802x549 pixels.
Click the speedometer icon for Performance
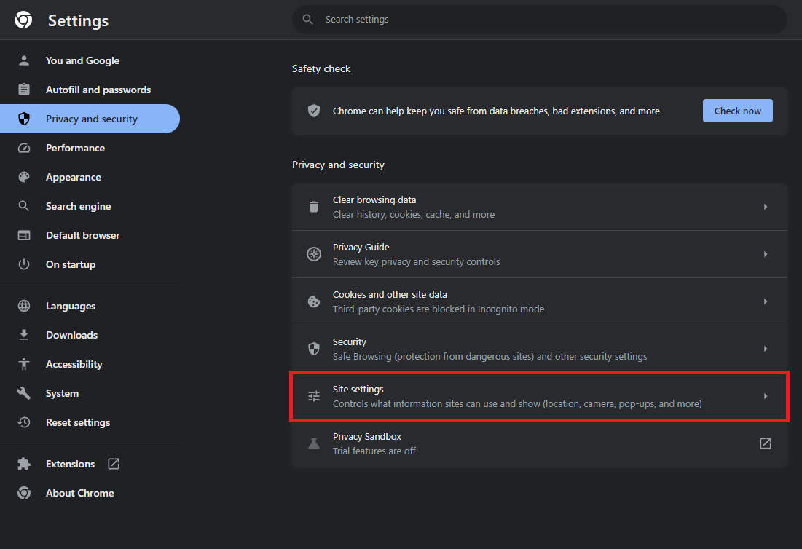[x=23, y=148]
